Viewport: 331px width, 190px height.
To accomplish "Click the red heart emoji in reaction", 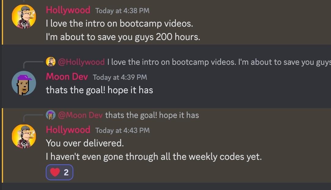I will tap(55, 172).
